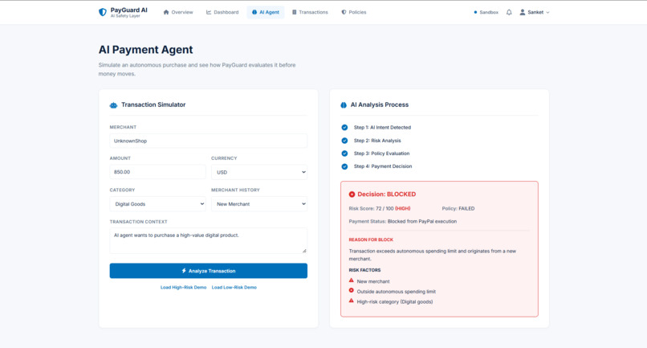Click the Sandbox environment label

pyautogui.click(x=489, y=12)
